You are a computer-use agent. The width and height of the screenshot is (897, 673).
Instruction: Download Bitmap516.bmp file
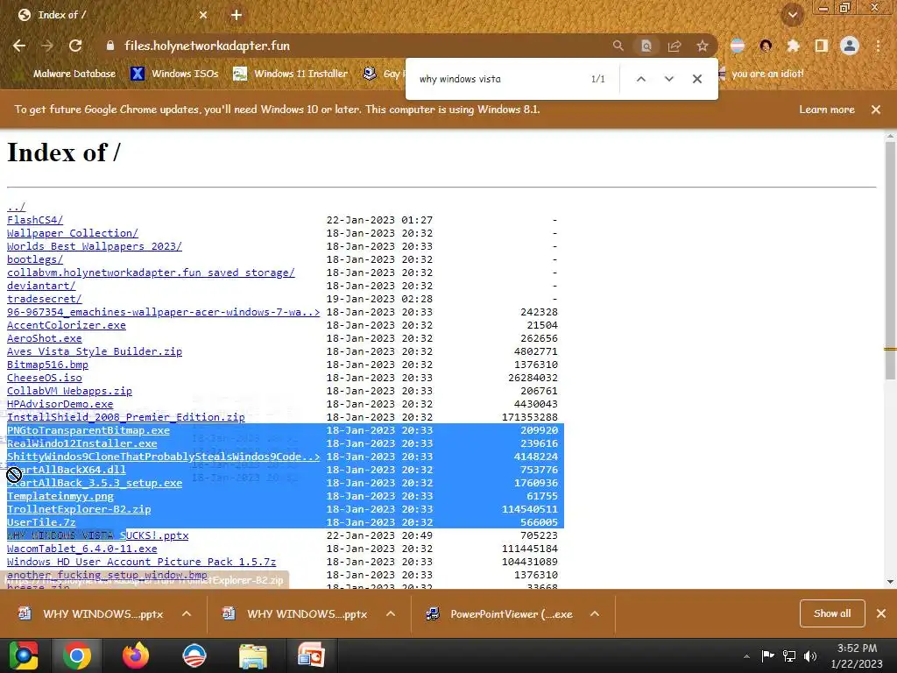47,365
